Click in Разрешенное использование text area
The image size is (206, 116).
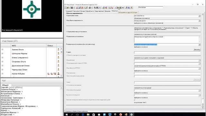point(167,39)
